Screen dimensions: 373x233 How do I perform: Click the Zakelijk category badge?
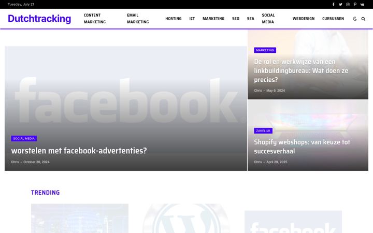click(263, 131)
